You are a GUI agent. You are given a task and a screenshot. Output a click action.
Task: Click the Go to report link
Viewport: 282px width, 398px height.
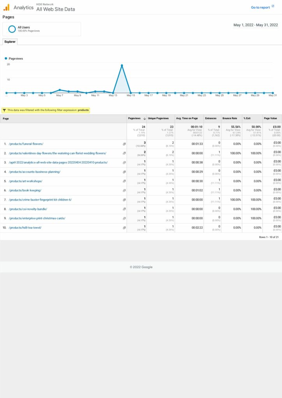[x=260, y=7]
